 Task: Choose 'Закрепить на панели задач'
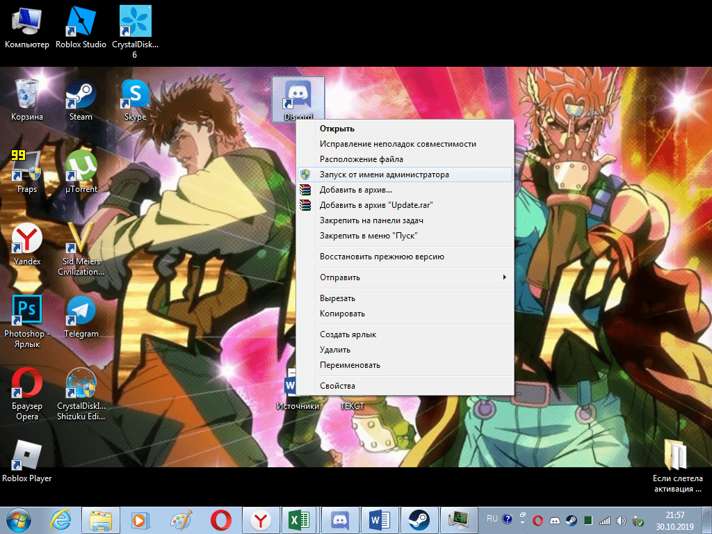pyautogui.click(x=371, y=220)
